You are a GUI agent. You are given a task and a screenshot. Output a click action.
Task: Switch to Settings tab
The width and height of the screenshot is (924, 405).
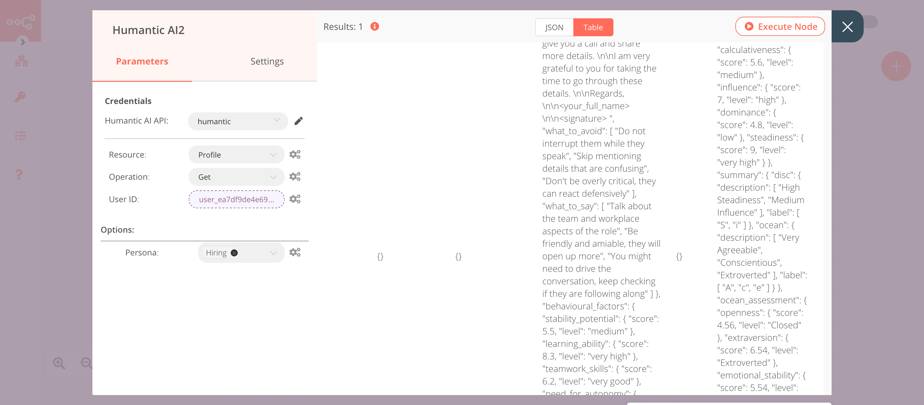(267, 61)
